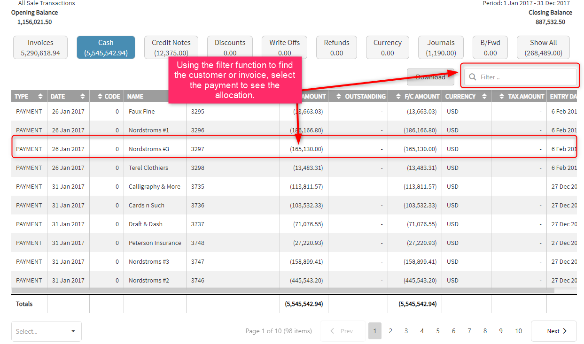This screenshot has height=344, width=584.
Task: Open the Select... dropdown below the table
Action: pos(47,331)
